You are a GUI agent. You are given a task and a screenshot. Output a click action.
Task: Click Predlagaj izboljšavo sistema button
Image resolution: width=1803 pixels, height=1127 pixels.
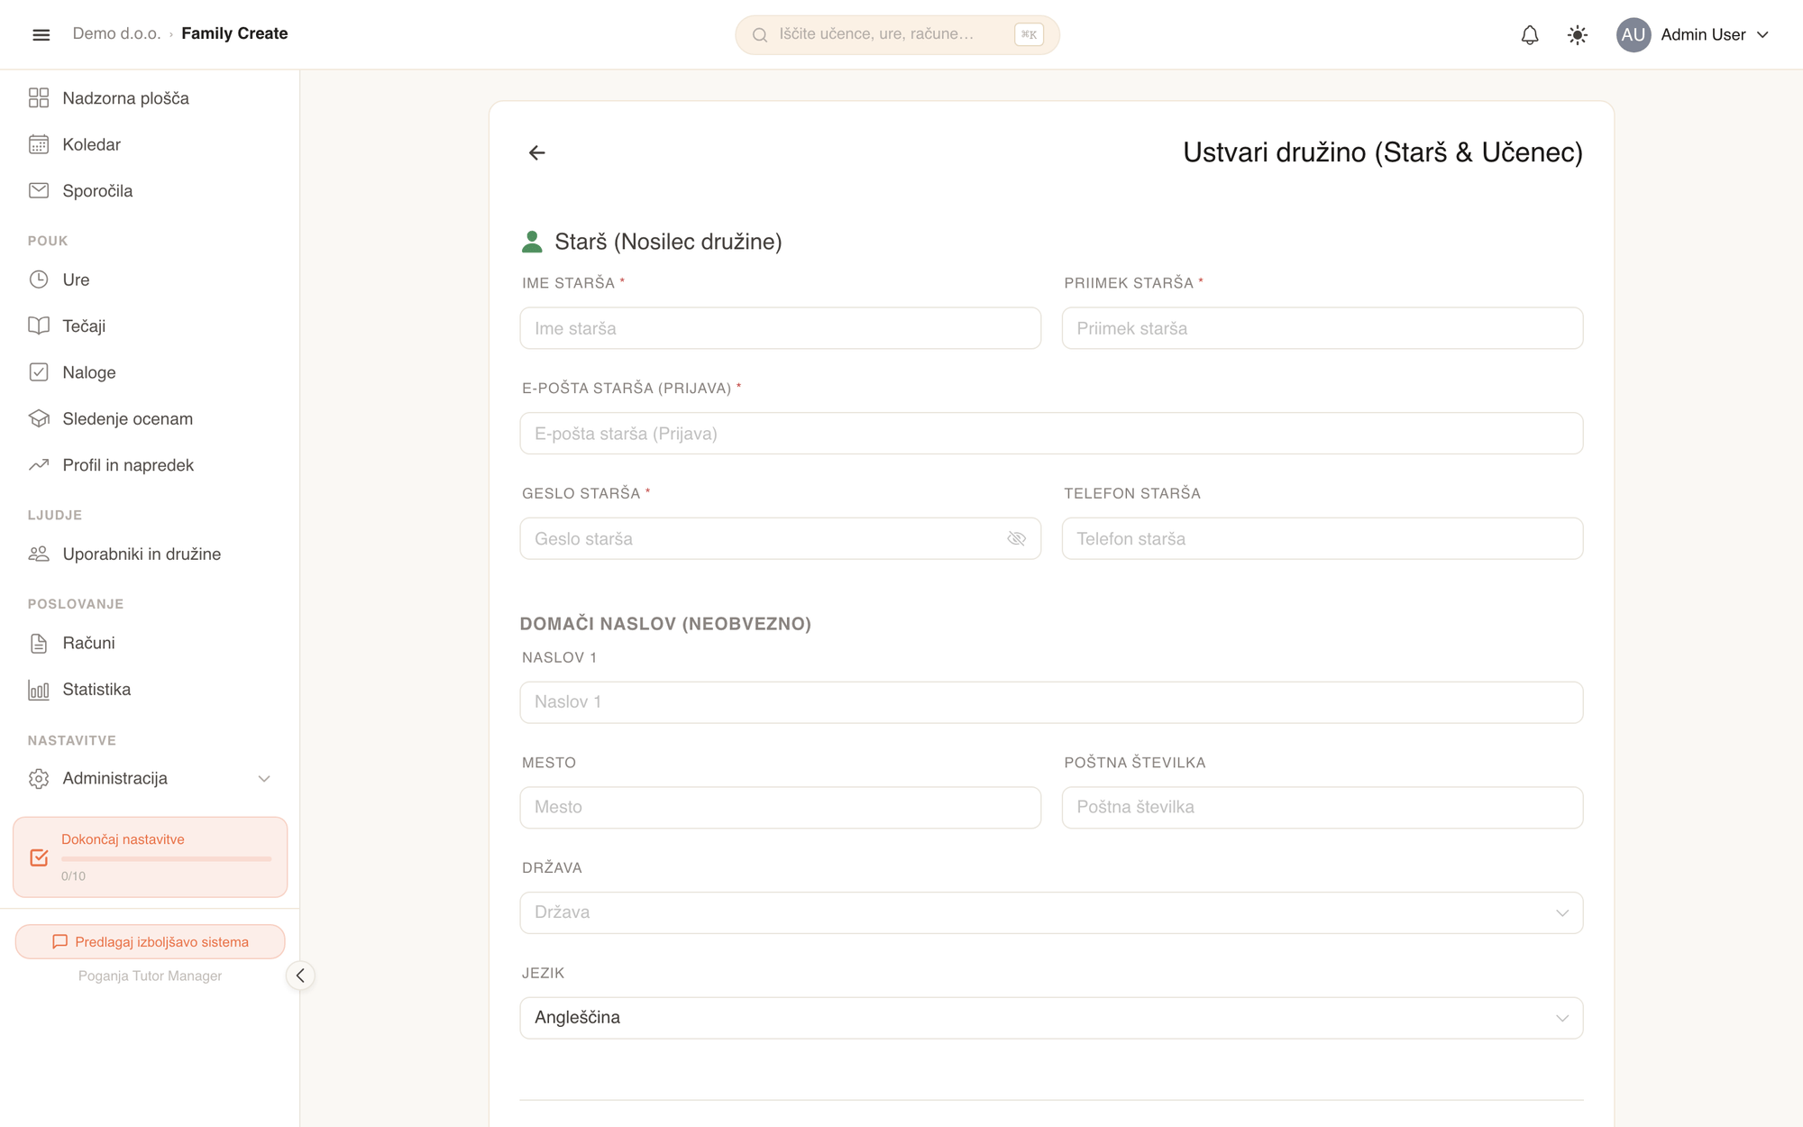[150, 942]
